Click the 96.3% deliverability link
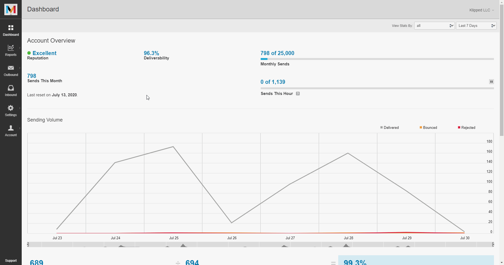 point(151,53)
